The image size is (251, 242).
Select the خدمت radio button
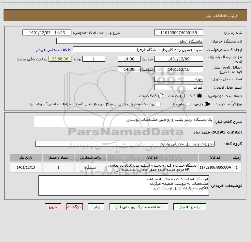183,96
